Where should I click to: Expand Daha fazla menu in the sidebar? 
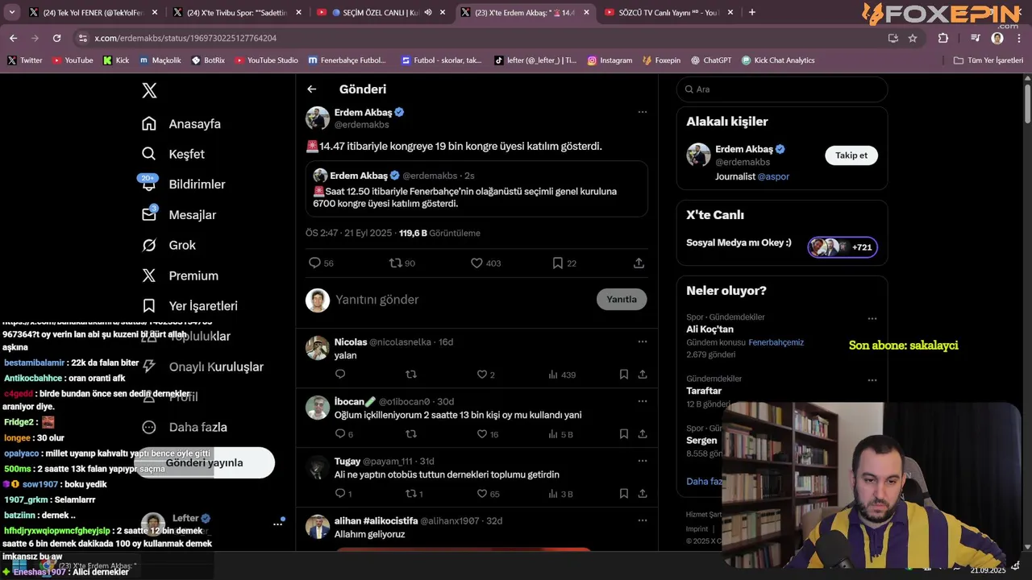[x=184, y=427]
